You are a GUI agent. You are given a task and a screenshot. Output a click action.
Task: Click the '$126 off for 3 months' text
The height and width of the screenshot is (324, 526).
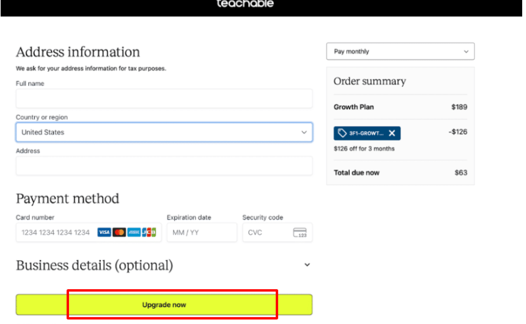[364, 149]
